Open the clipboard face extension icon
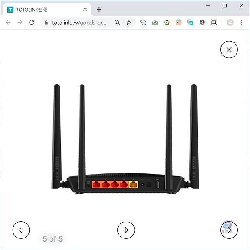The image size is (250, 250). 178,22
